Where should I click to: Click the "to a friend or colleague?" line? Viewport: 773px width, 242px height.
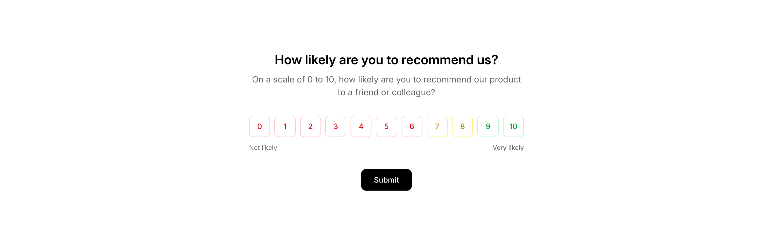386,92
